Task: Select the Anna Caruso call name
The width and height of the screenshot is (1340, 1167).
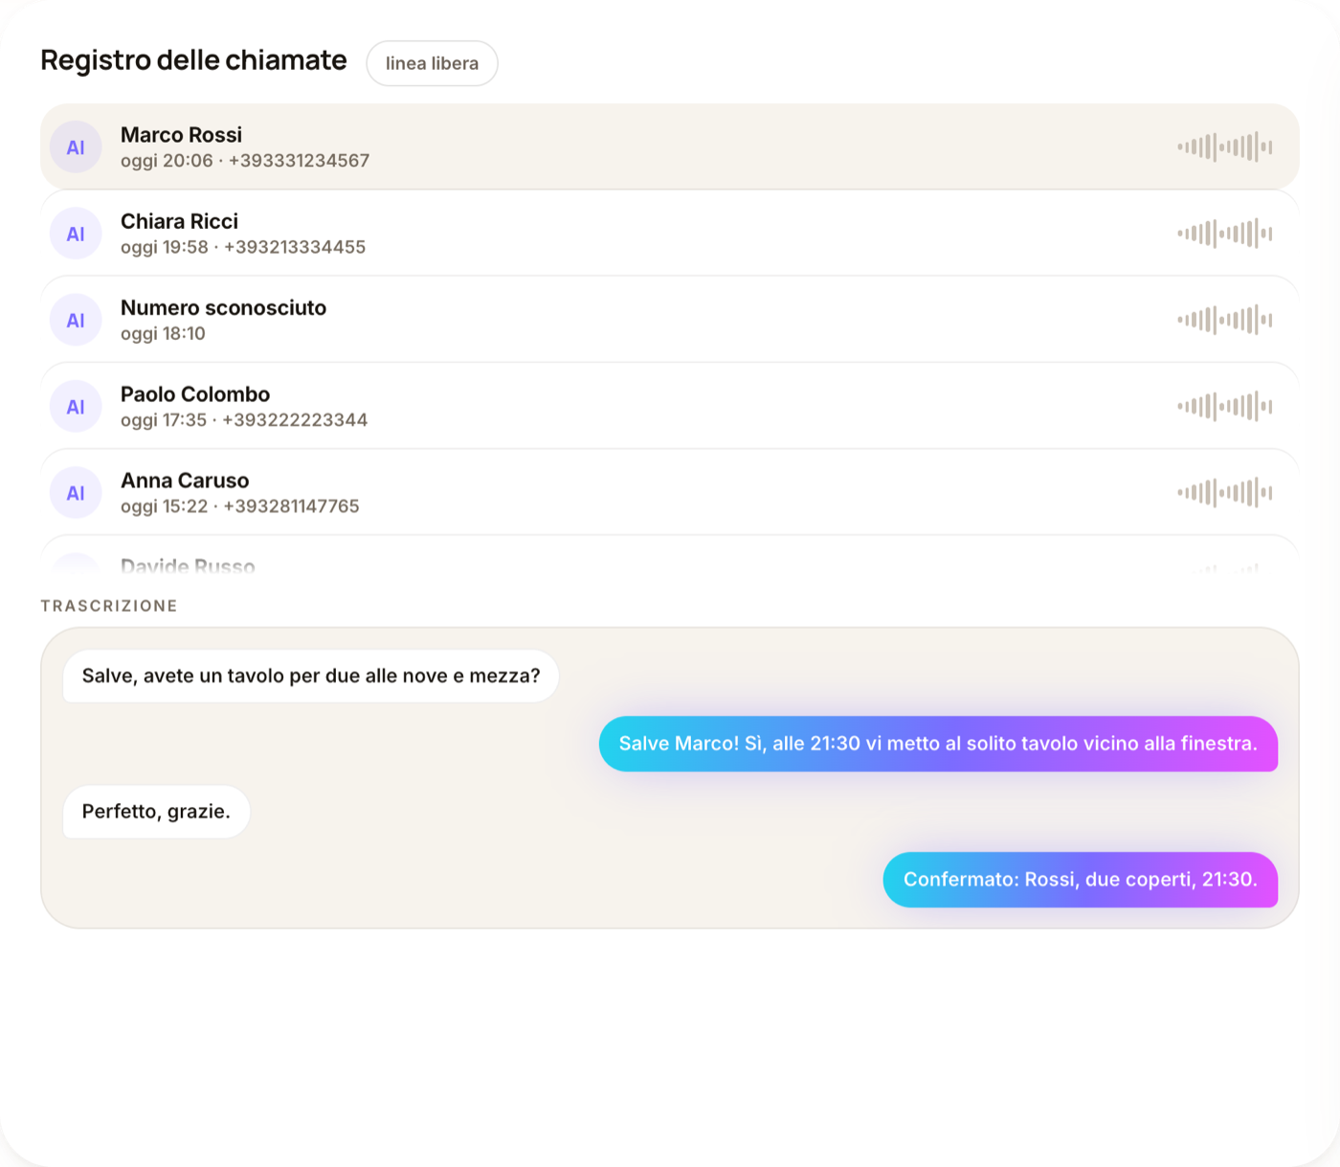Action: (x=185, y=481)
